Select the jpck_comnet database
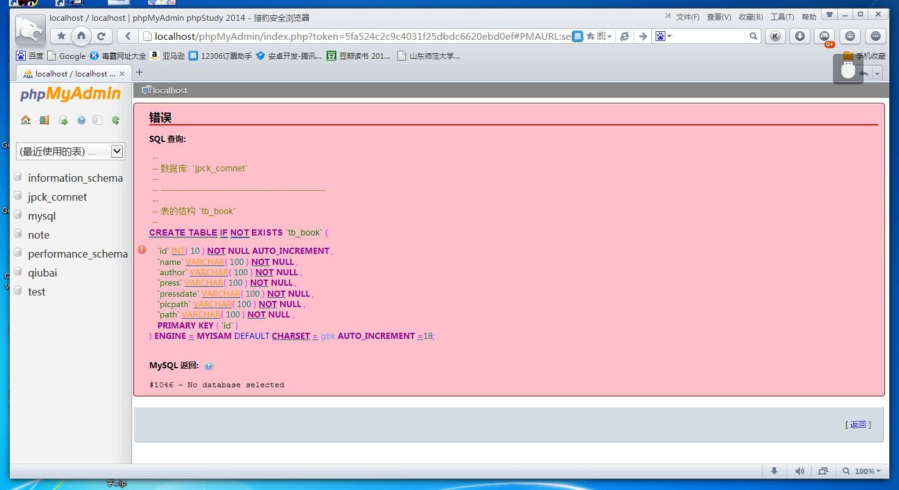Viewport: 899px width, 490px height. coord(57,197)
